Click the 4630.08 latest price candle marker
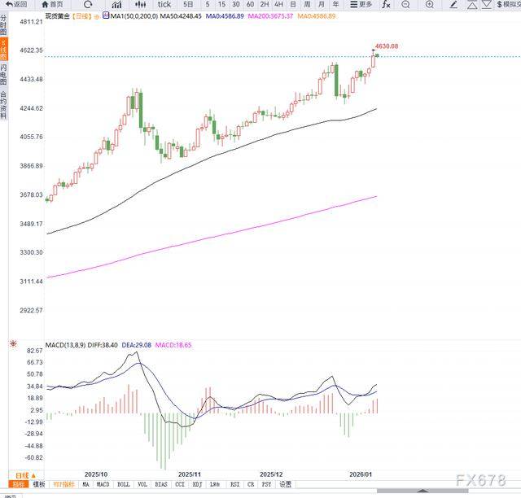This screenshot has width=521, height=498. point(375,54)
